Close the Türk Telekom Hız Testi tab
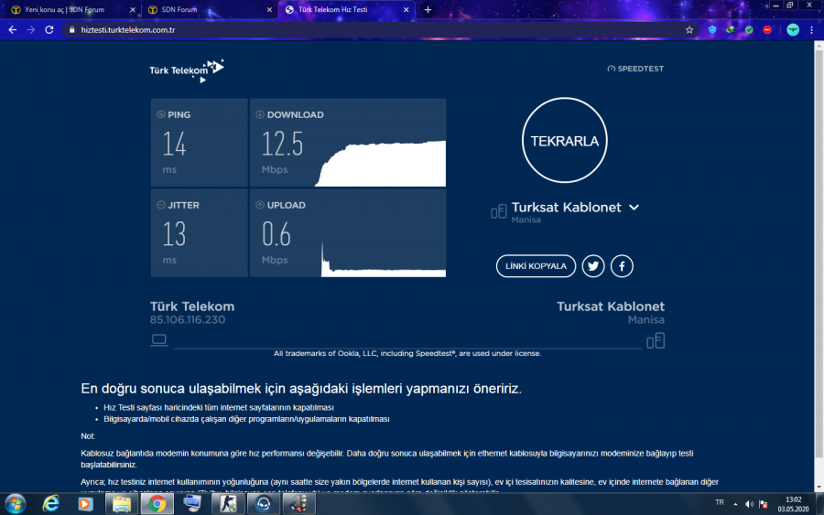 pyautogui.click(x=406, y=9)
